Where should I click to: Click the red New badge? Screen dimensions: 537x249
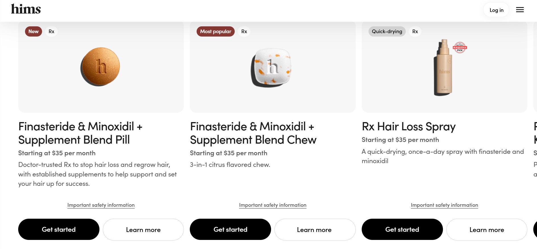[34, 31]
